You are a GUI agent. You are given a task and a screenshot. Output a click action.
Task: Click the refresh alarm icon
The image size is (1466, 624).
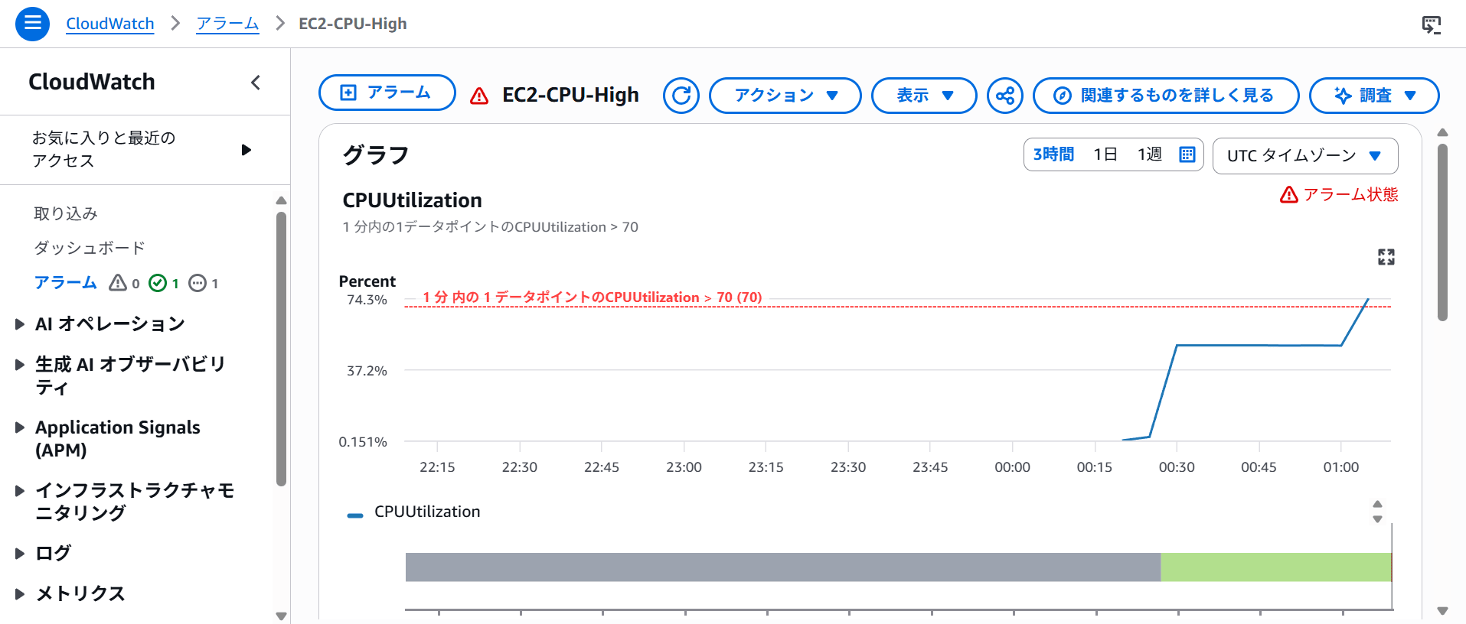[x=681, y=96]
